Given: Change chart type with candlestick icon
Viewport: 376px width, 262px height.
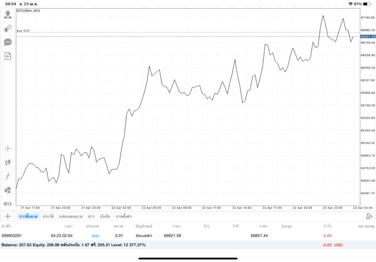Looking at the screenshot, I should tap(8, 162).
